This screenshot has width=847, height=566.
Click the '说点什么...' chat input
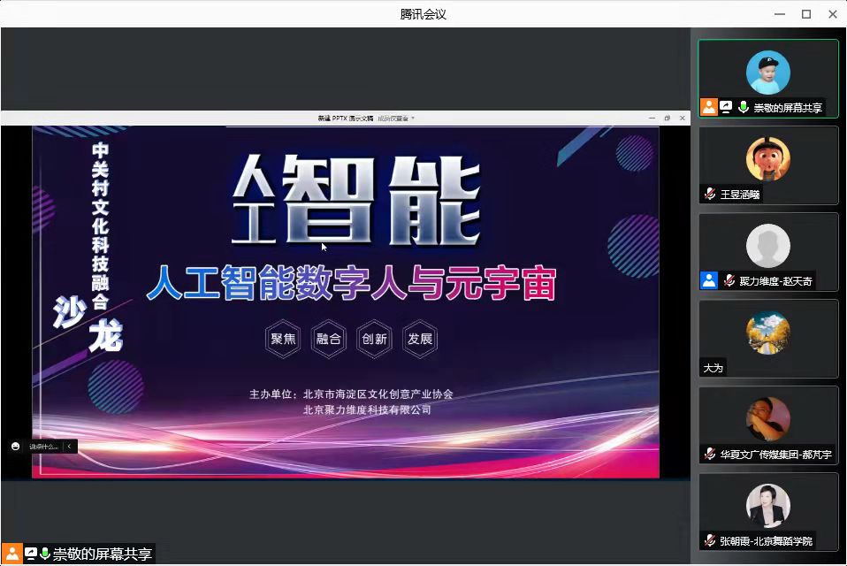click(x=43, y=447)
